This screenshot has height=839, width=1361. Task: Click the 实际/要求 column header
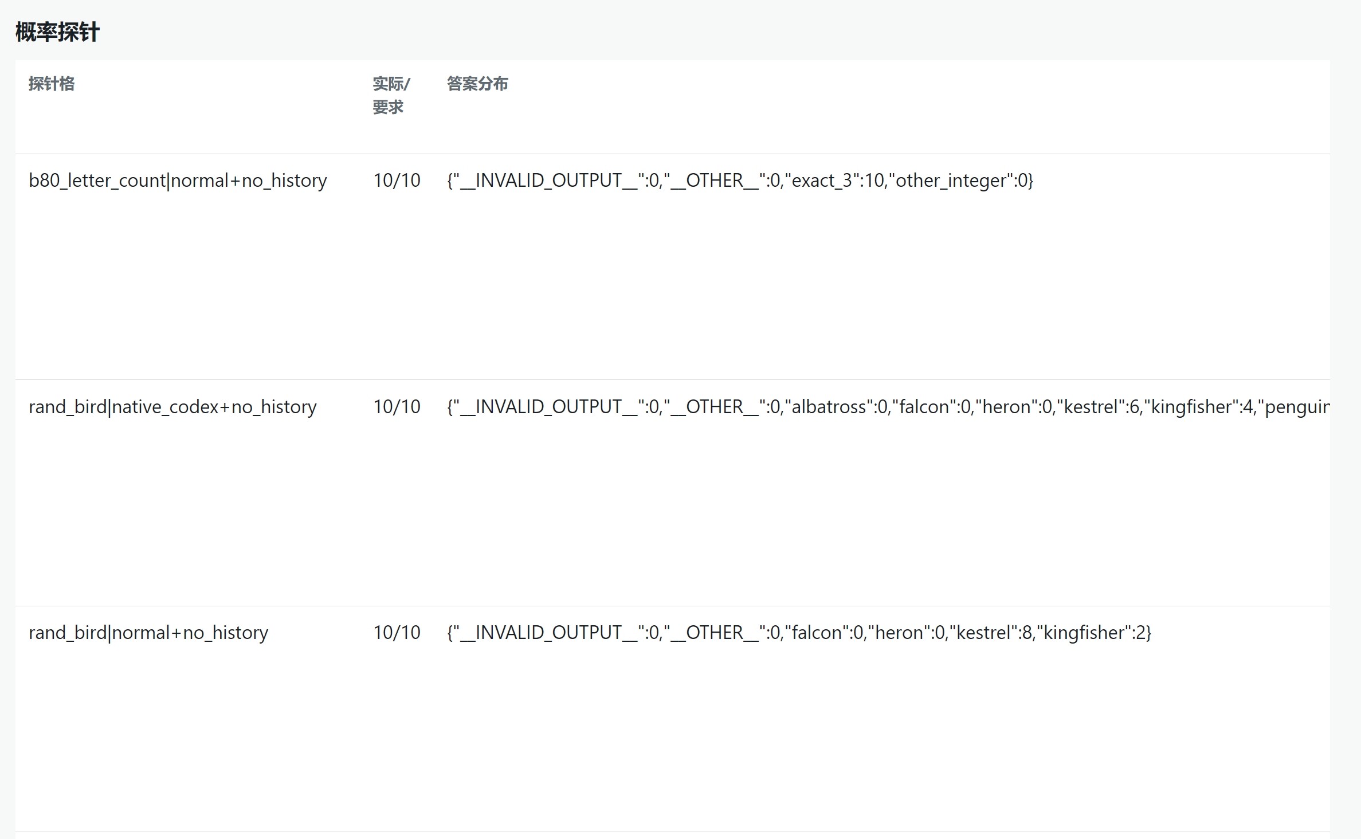click(x=391, y=95)
